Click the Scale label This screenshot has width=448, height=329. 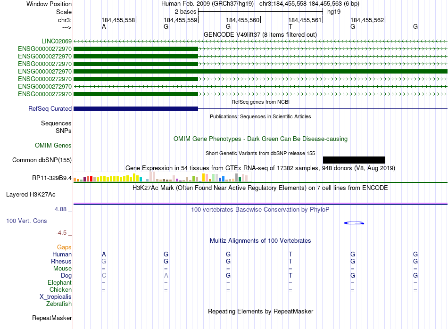point(64,12)
